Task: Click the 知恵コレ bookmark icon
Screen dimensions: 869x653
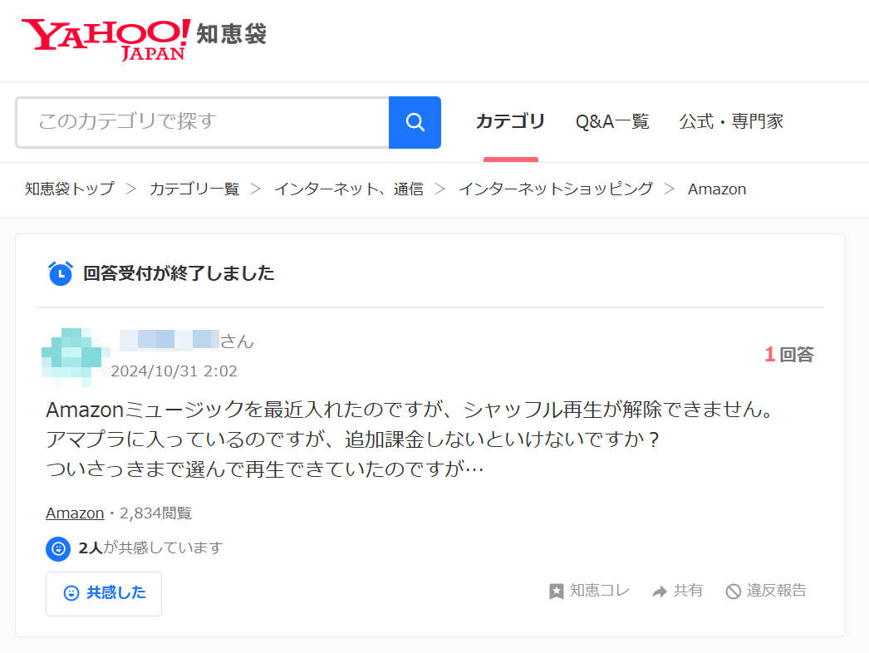Action: (555, 591)
